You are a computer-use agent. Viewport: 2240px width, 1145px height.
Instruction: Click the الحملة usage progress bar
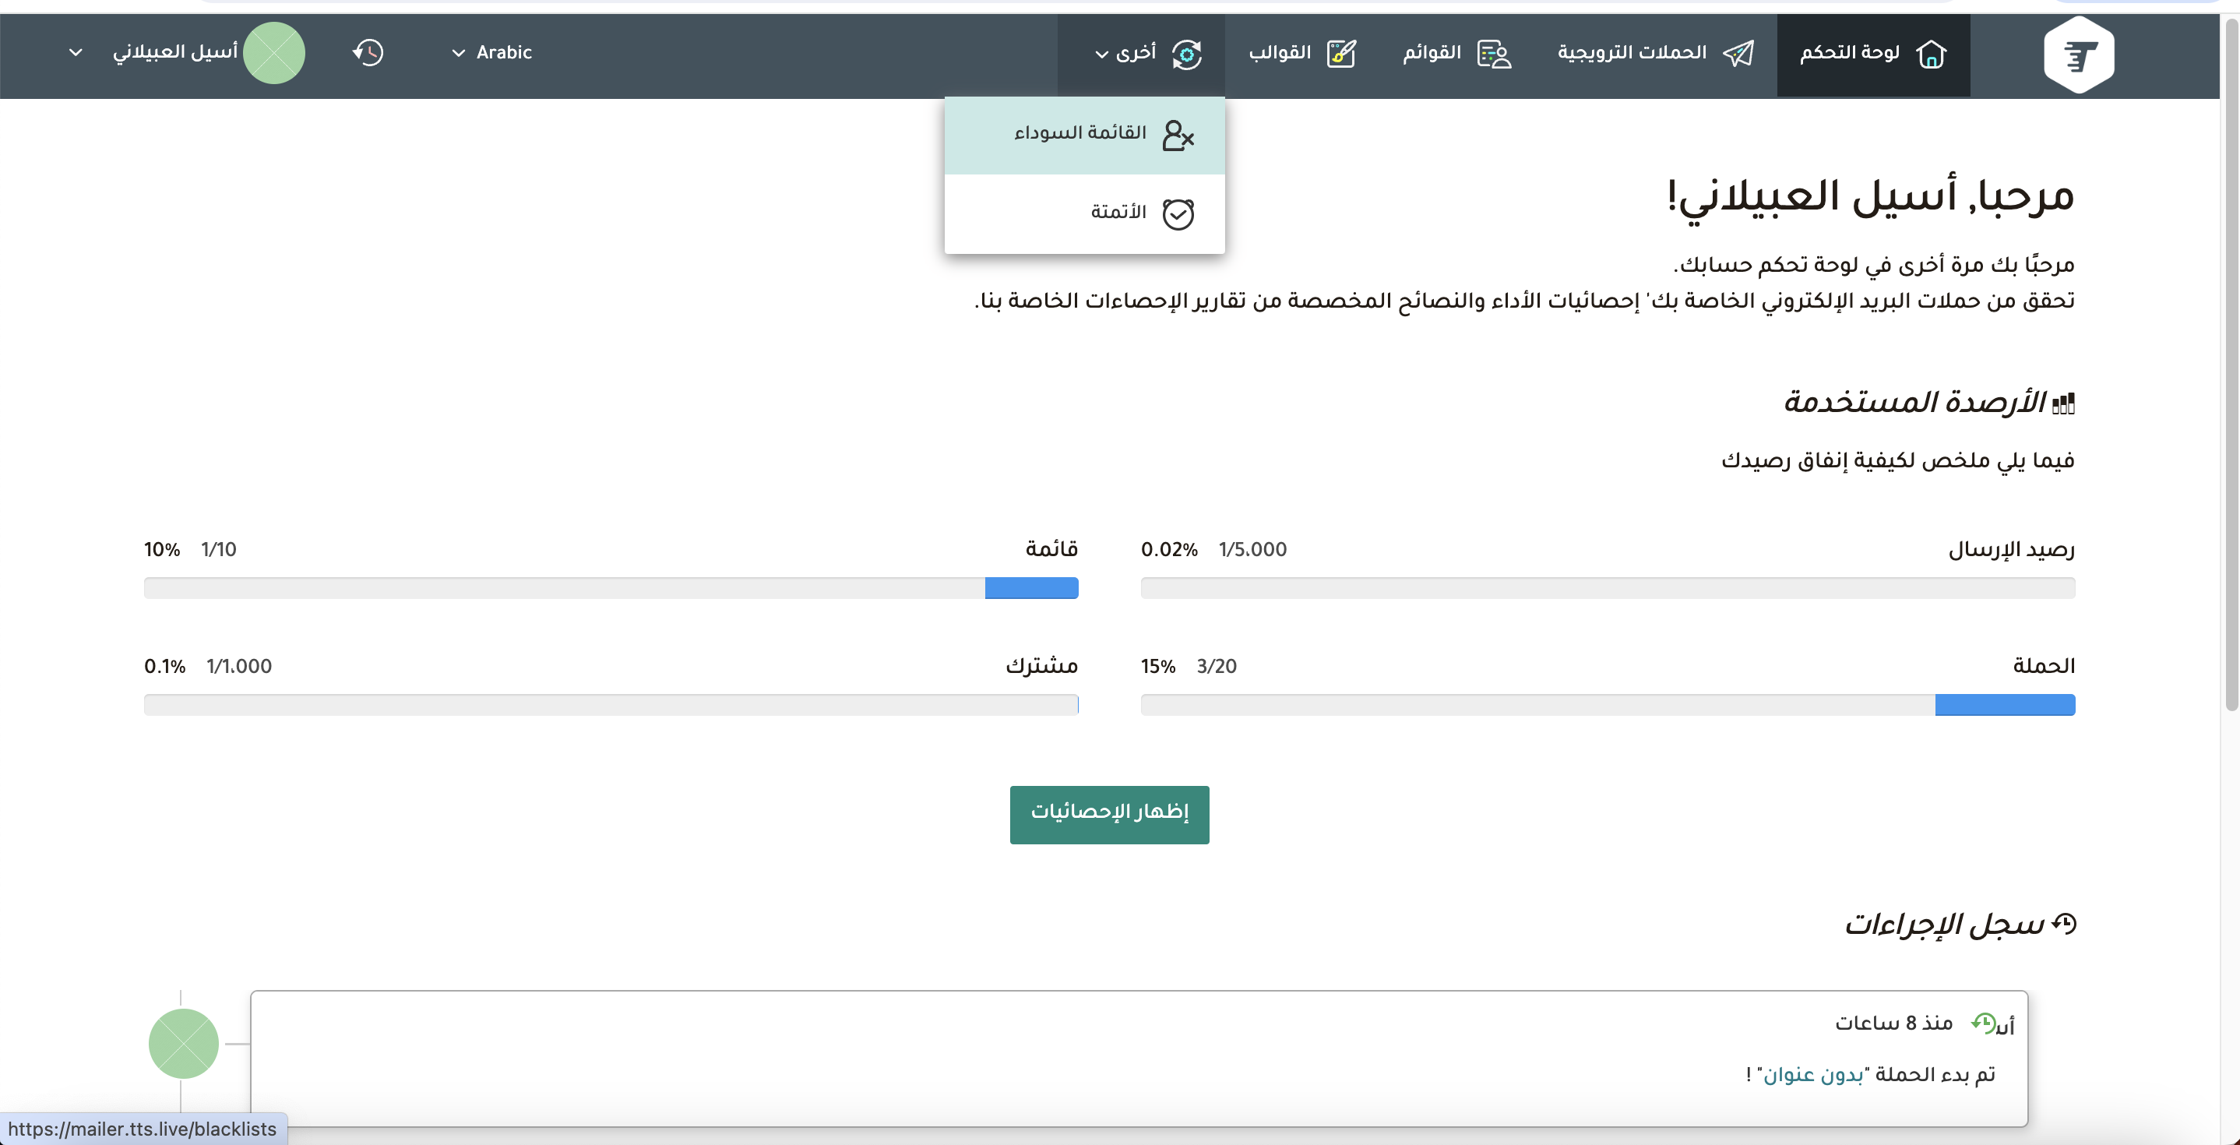pos(1607,705)
